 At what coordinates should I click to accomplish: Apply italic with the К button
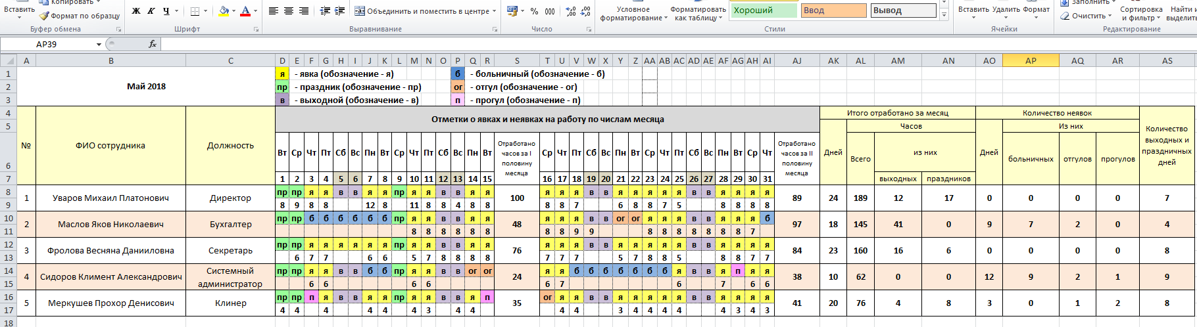[151, 11]
